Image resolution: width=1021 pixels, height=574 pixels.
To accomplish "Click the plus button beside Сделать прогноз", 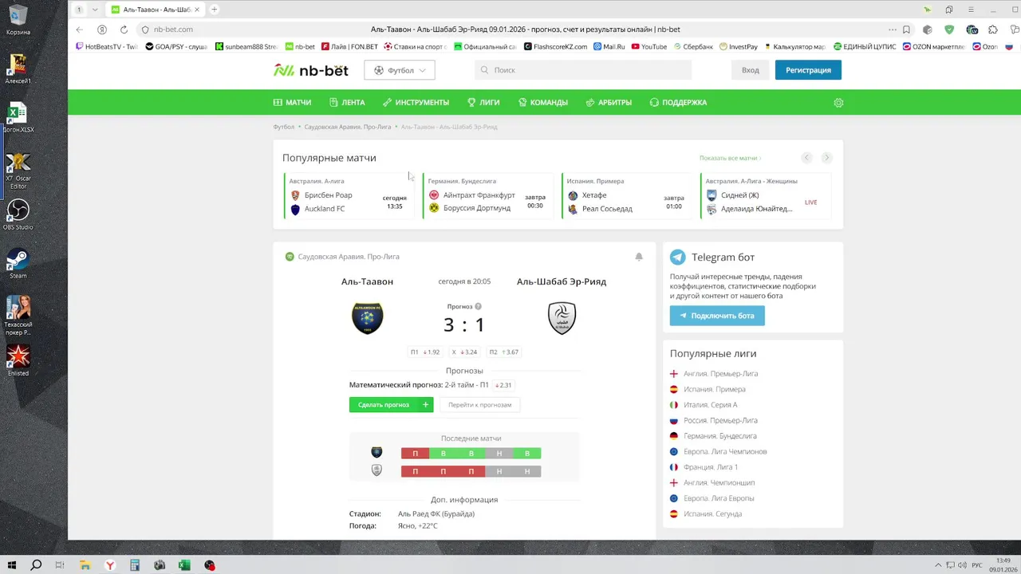I will 425,405.
